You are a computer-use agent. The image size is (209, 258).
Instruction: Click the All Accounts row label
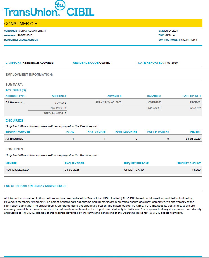[14, 103]
